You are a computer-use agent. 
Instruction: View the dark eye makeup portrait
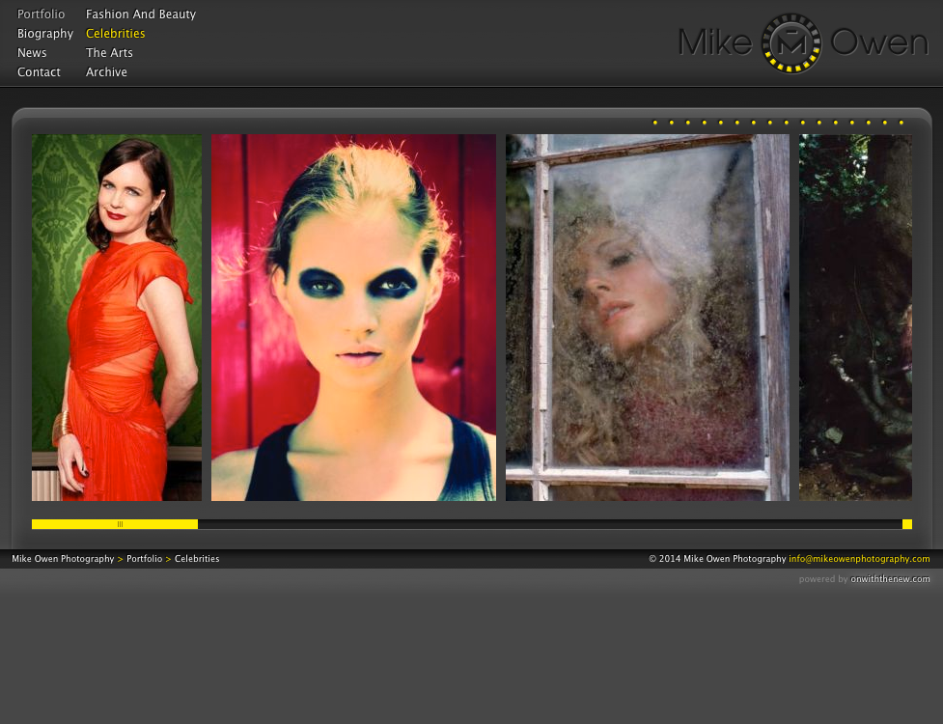pyautogui.click(x=353, y=318)
